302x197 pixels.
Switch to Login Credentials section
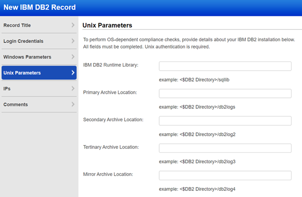23,41
